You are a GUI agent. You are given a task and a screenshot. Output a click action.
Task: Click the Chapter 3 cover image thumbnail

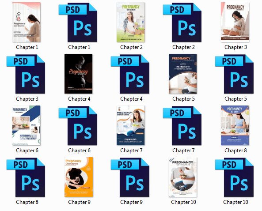[235, 22]
